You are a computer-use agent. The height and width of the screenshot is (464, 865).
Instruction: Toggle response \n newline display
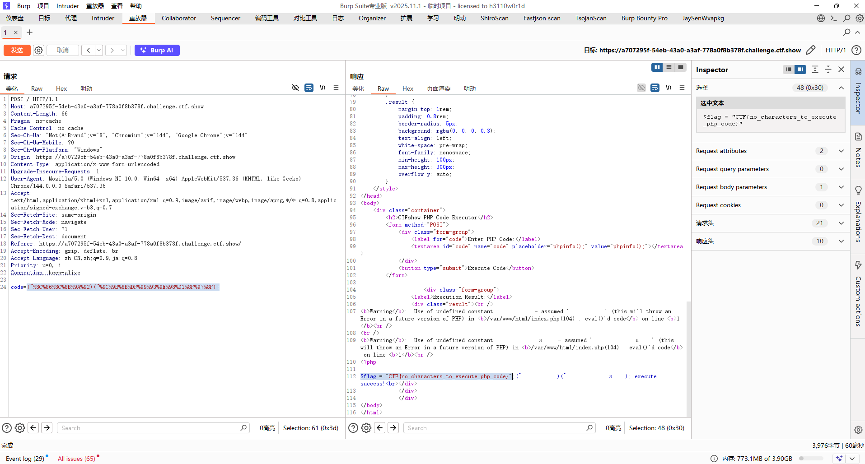coord(669,88)
